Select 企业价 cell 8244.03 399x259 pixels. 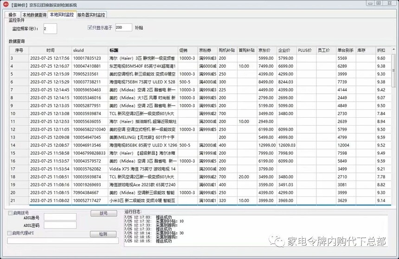(x=287, y=82)
